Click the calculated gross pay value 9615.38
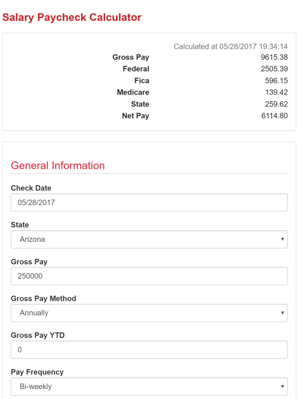Screen dimensions: 302x399 tap(274, 57)
